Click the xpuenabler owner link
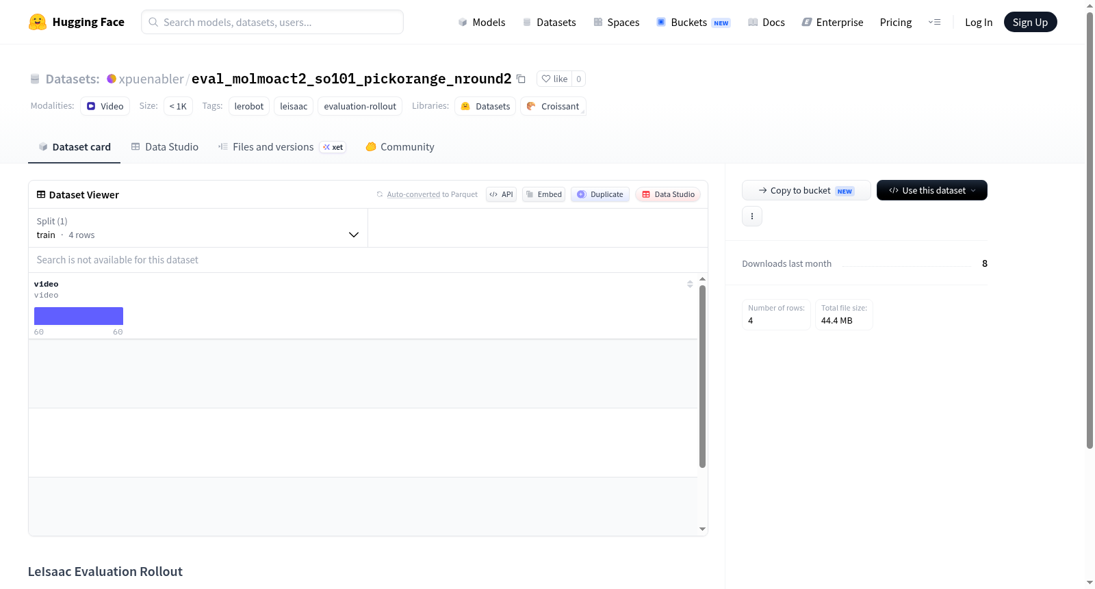1095x589 pixels. [x=151, y=79]
